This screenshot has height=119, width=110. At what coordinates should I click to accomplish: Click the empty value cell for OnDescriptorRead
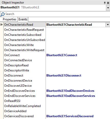click(78, 65)
